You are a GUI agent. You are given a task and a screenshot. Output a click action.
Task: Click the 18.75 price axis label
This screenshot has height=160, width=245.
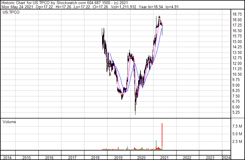coord(237,14)
